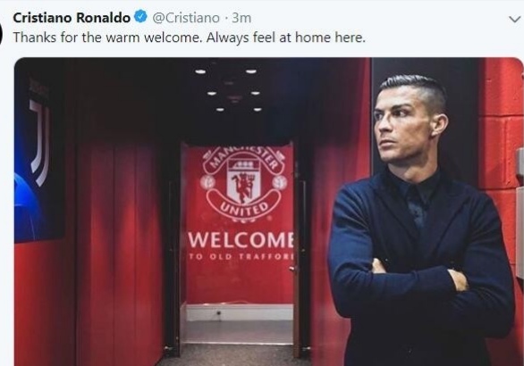Screen dimensions: 524x366
Task: Open the tweet via 3m timestamp
Action: (241, 18)
